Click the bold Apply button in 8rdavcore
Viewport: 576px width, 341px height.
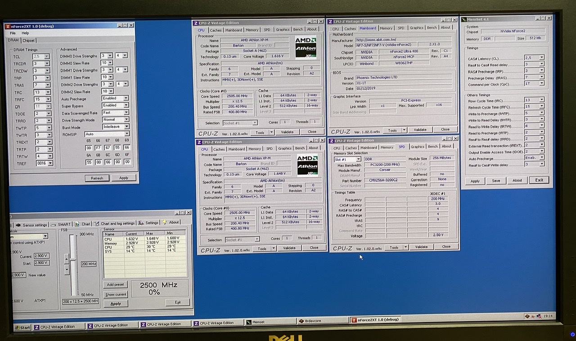point(116,304)
